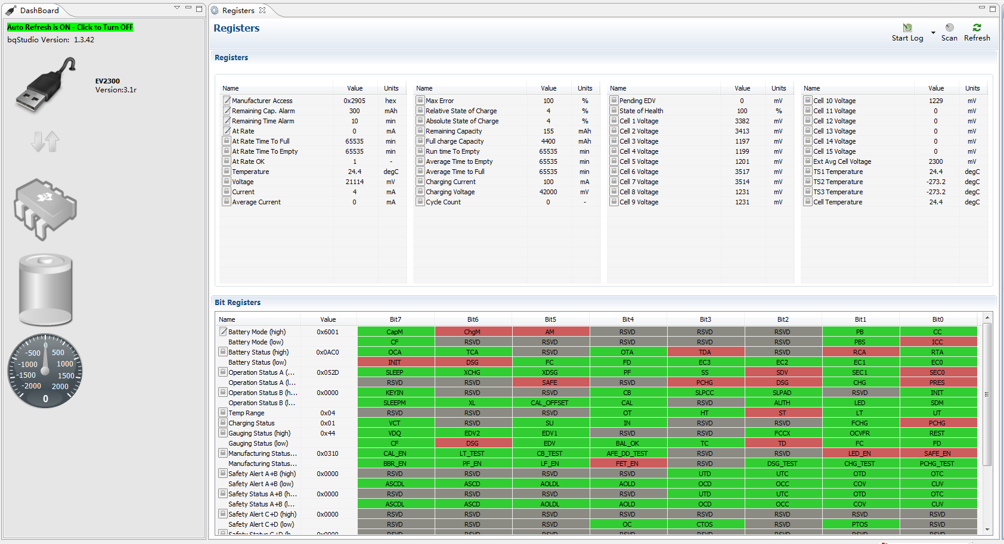Viewport: 1004px width, 544px height.
Task: Click the Start Log icon
Action: click(x=907, y=27)
